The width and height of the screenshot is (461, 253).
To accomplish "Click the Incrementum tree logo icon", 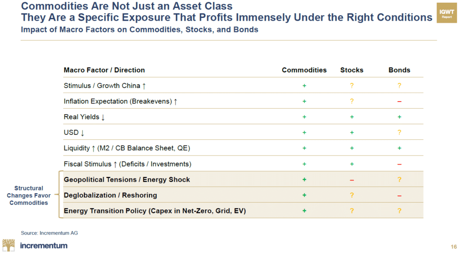I will 9,245.
